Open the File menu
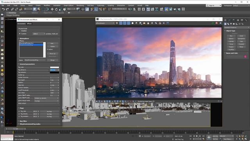The image size is (250, 141). pos(3,5)
